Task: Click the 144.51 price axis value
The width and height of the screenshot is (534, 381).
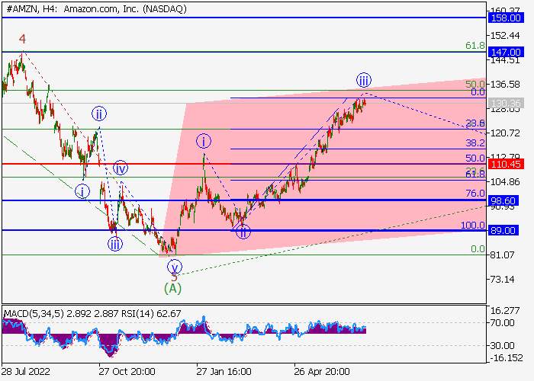Action: (505, 60)
